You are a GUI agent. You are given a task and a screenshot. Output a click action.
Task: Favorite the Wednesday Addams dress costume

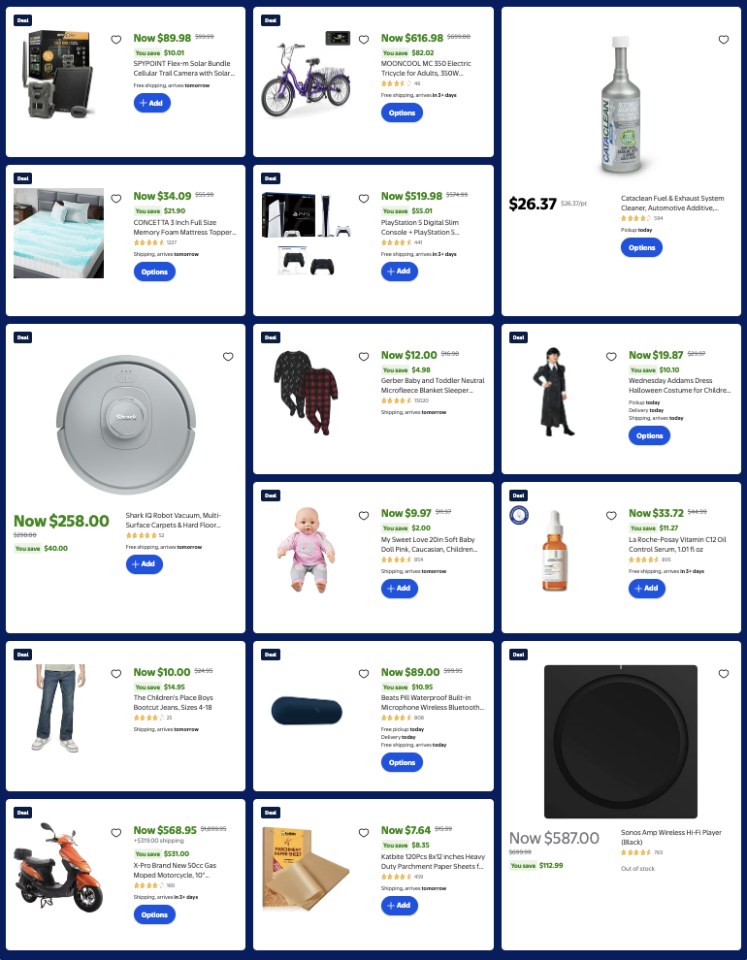(611, 356)
